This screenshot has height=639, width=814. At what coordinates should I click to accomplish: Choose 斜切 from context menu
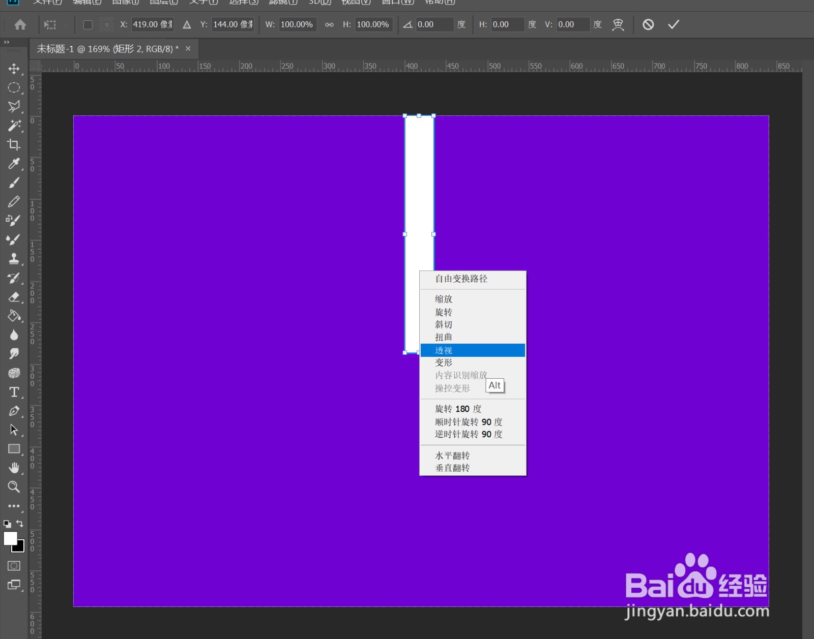click(473, 324)
